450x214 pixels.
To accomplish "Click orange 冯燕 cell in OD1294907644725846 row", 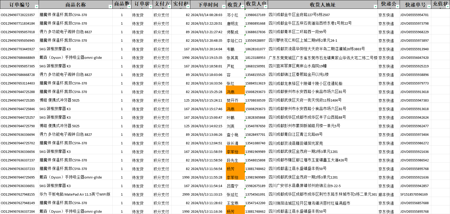I will tap(236, 107).
